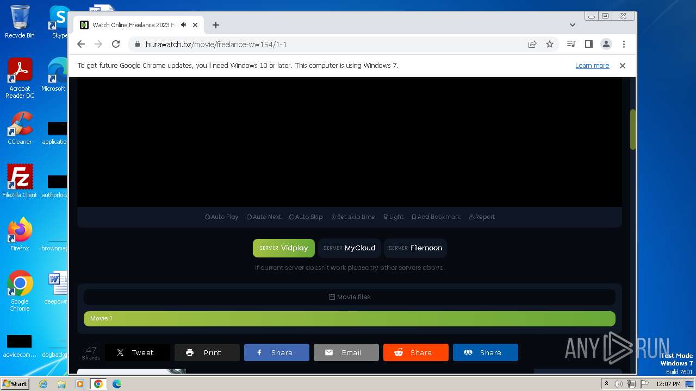Click the network icon in system tray

pyautogui.click(x=631, y=384)
